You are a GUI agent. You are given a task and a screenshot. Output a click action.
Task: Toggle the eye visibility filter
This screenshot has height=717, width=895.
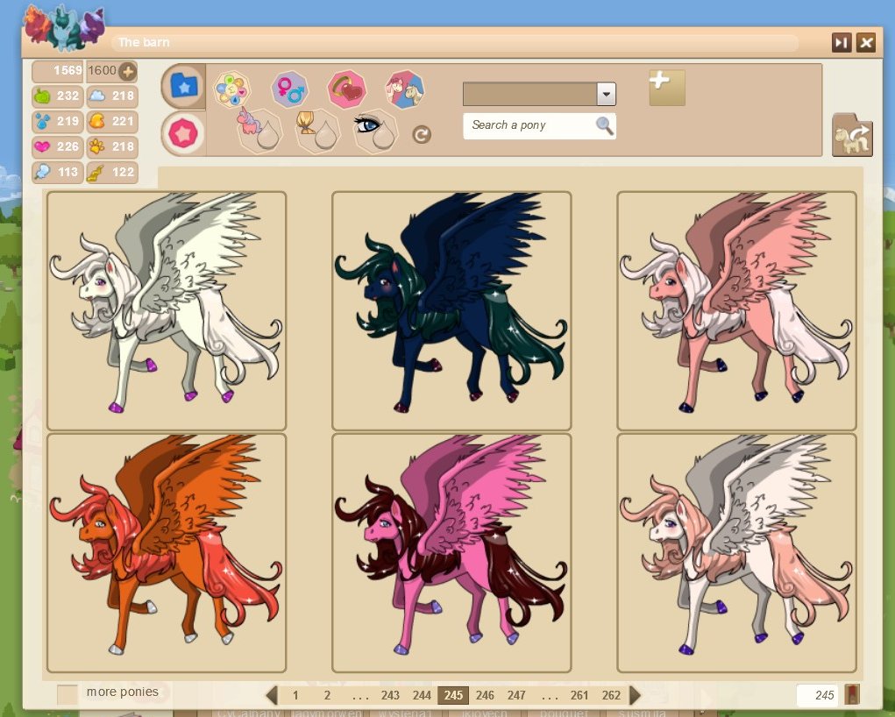click(x=375, y=130)
